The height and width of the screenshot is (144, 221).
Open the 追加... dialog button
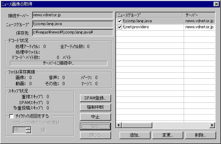(135, 135)
